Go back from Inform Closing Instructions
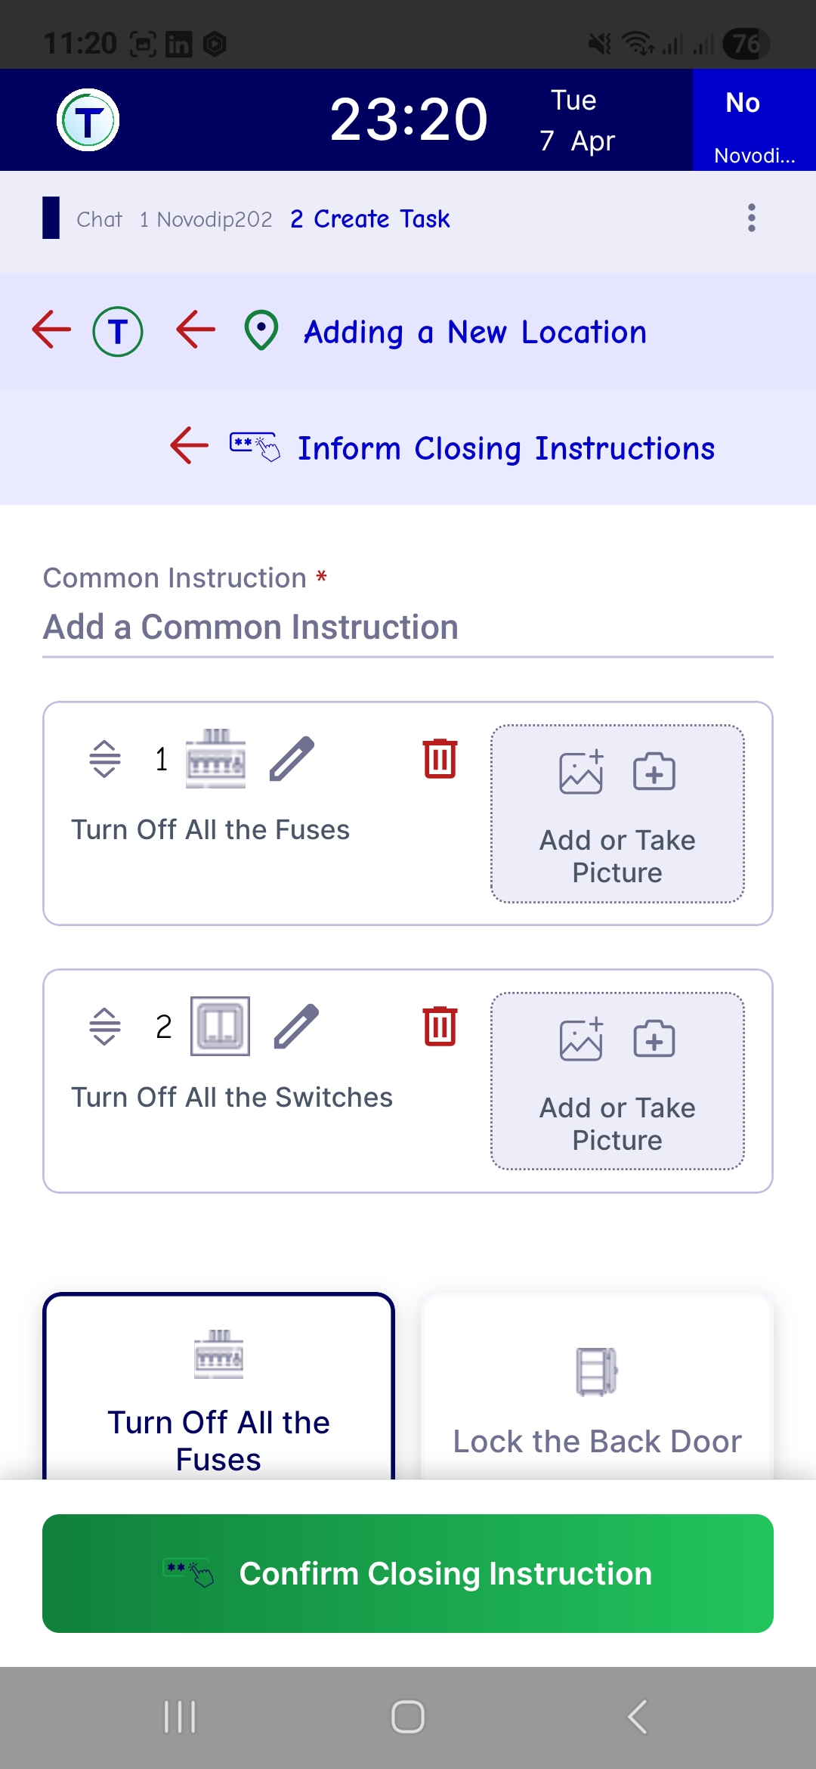816x1769 pixels. pyautogui.click(x=189, y=445)
